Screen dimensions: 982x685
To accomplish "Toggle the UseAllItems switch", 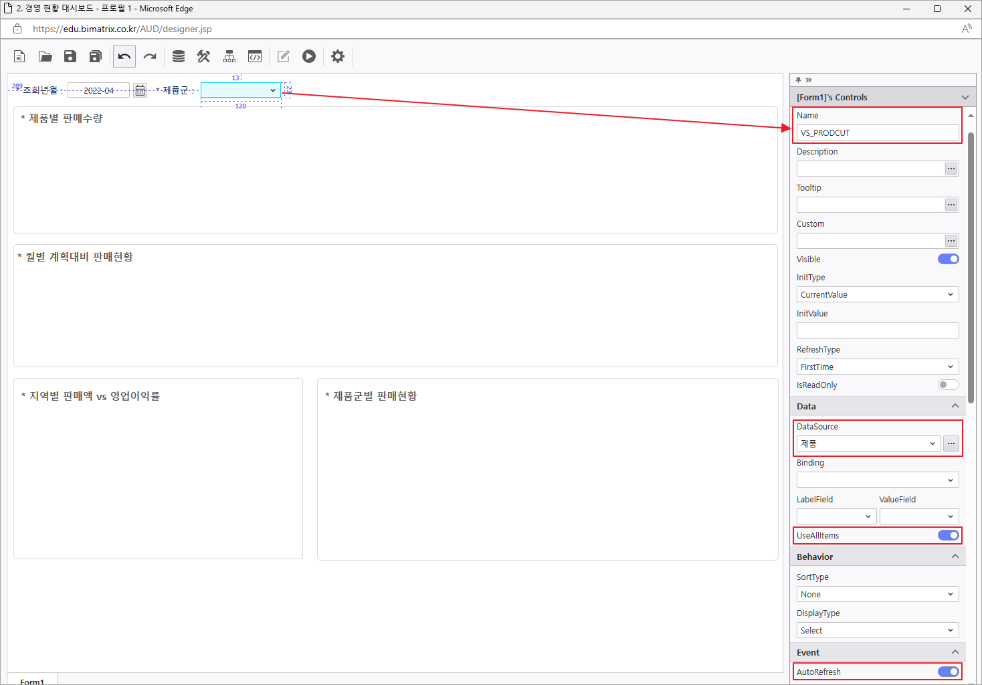I will [x=948, y=535].
